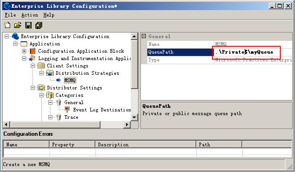Open the Help menu
The image size is (295, 172).
(49, 15)
